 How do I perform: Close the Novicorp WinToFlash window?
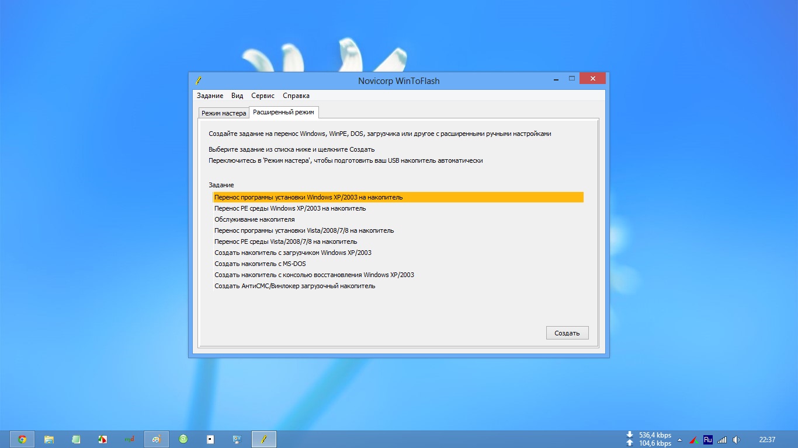point(593,79)
